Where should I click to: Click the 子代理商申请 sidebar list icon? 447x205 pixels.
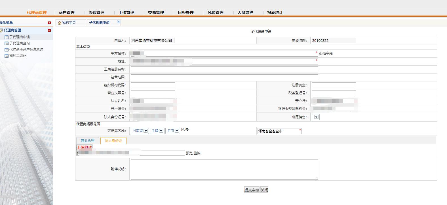click(x=7, y=37)
